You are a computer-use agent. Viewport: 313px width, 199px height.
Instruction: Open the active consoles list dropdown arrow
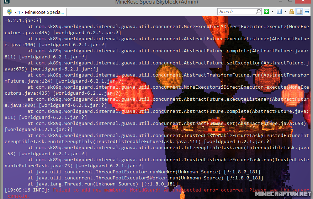pyautogui.click(x=286, y=11)
